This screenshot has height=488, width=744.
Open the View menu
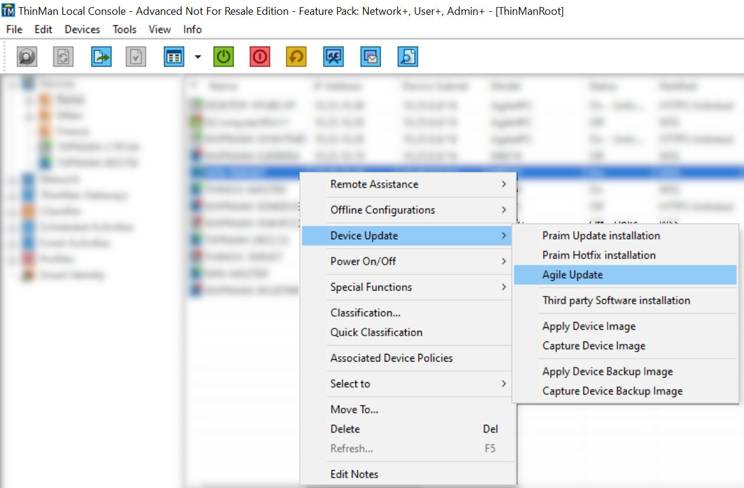pos(159,30)
